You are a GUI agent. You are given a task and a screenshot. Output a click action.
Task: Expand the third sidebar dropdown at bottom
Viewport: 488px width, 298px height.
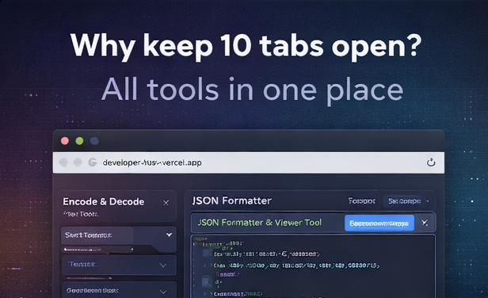click(119, 290)
